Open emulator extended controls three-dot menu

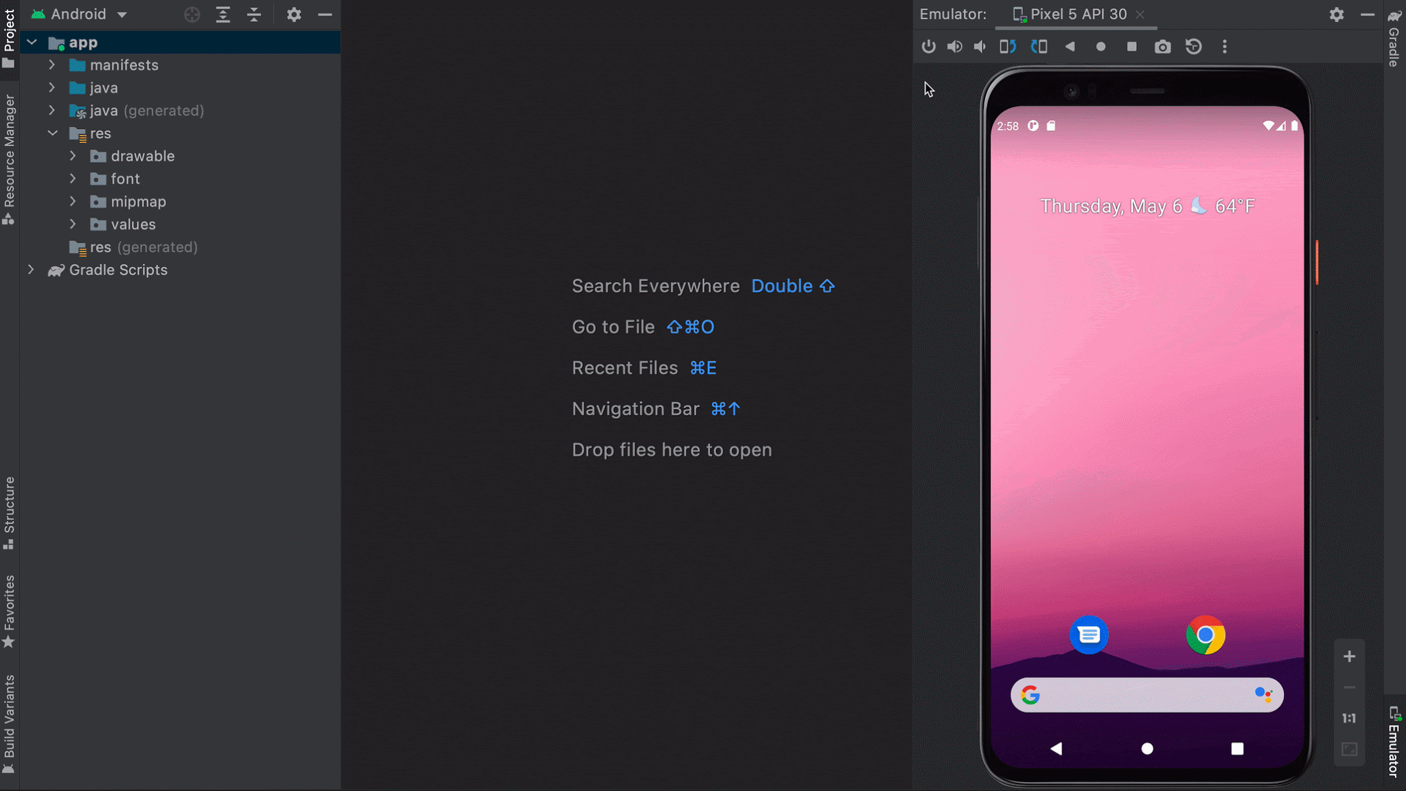pyautogui.click(x=1224, y=47)
